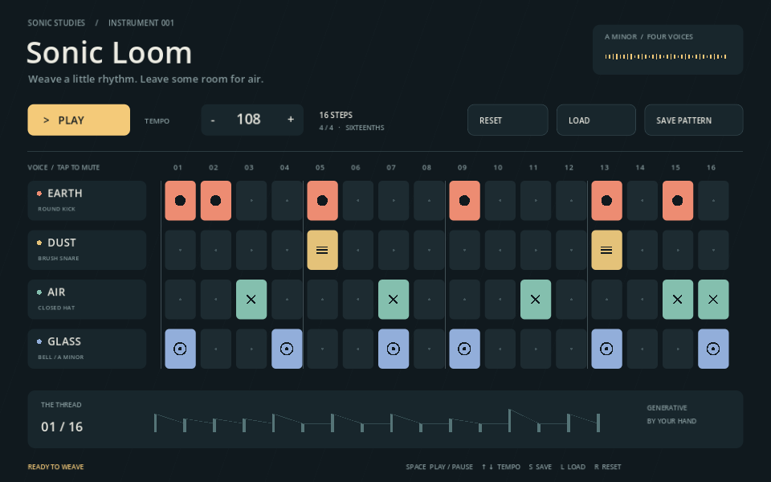Viewport: 771px width, 482px height.
Task: Click the READY TO WEAVE status text
Action: coord(55,467)
